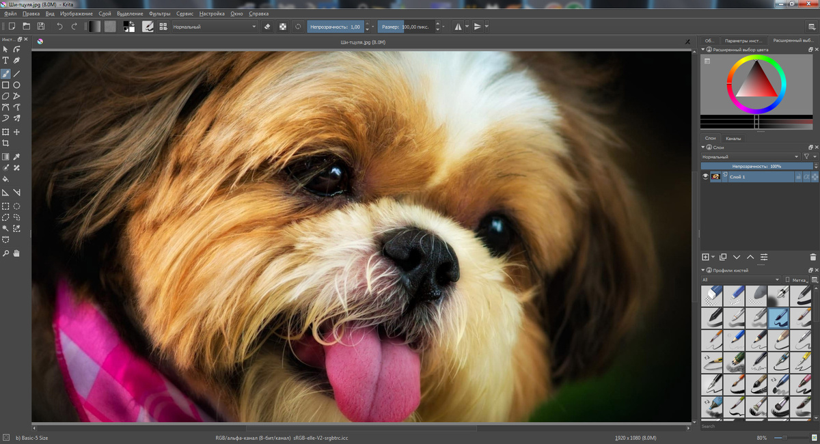Viewport: 820px width, 444px height.
Task: Select the Color Picker eyedropper tool
Action: (17, 156)
